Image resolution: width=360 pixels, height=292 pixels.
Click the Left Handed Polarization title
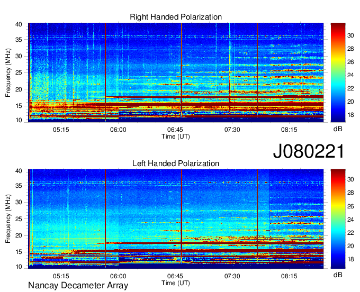tap(176, 163)
